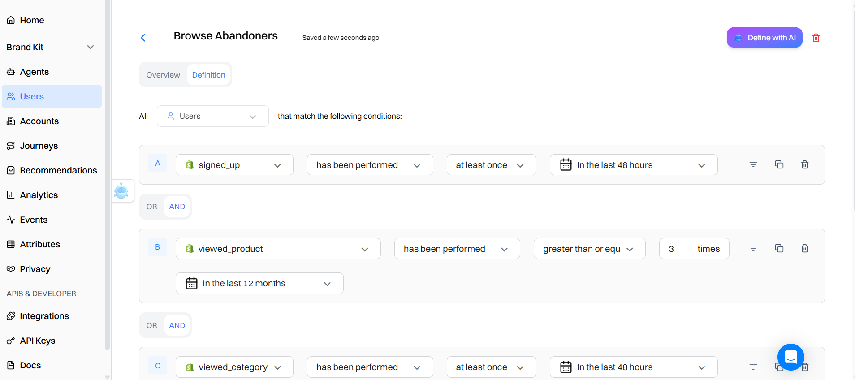Screen dimensions: 855x380
Task: Open the filter options for condition C
Action: [x=753, y=367]
